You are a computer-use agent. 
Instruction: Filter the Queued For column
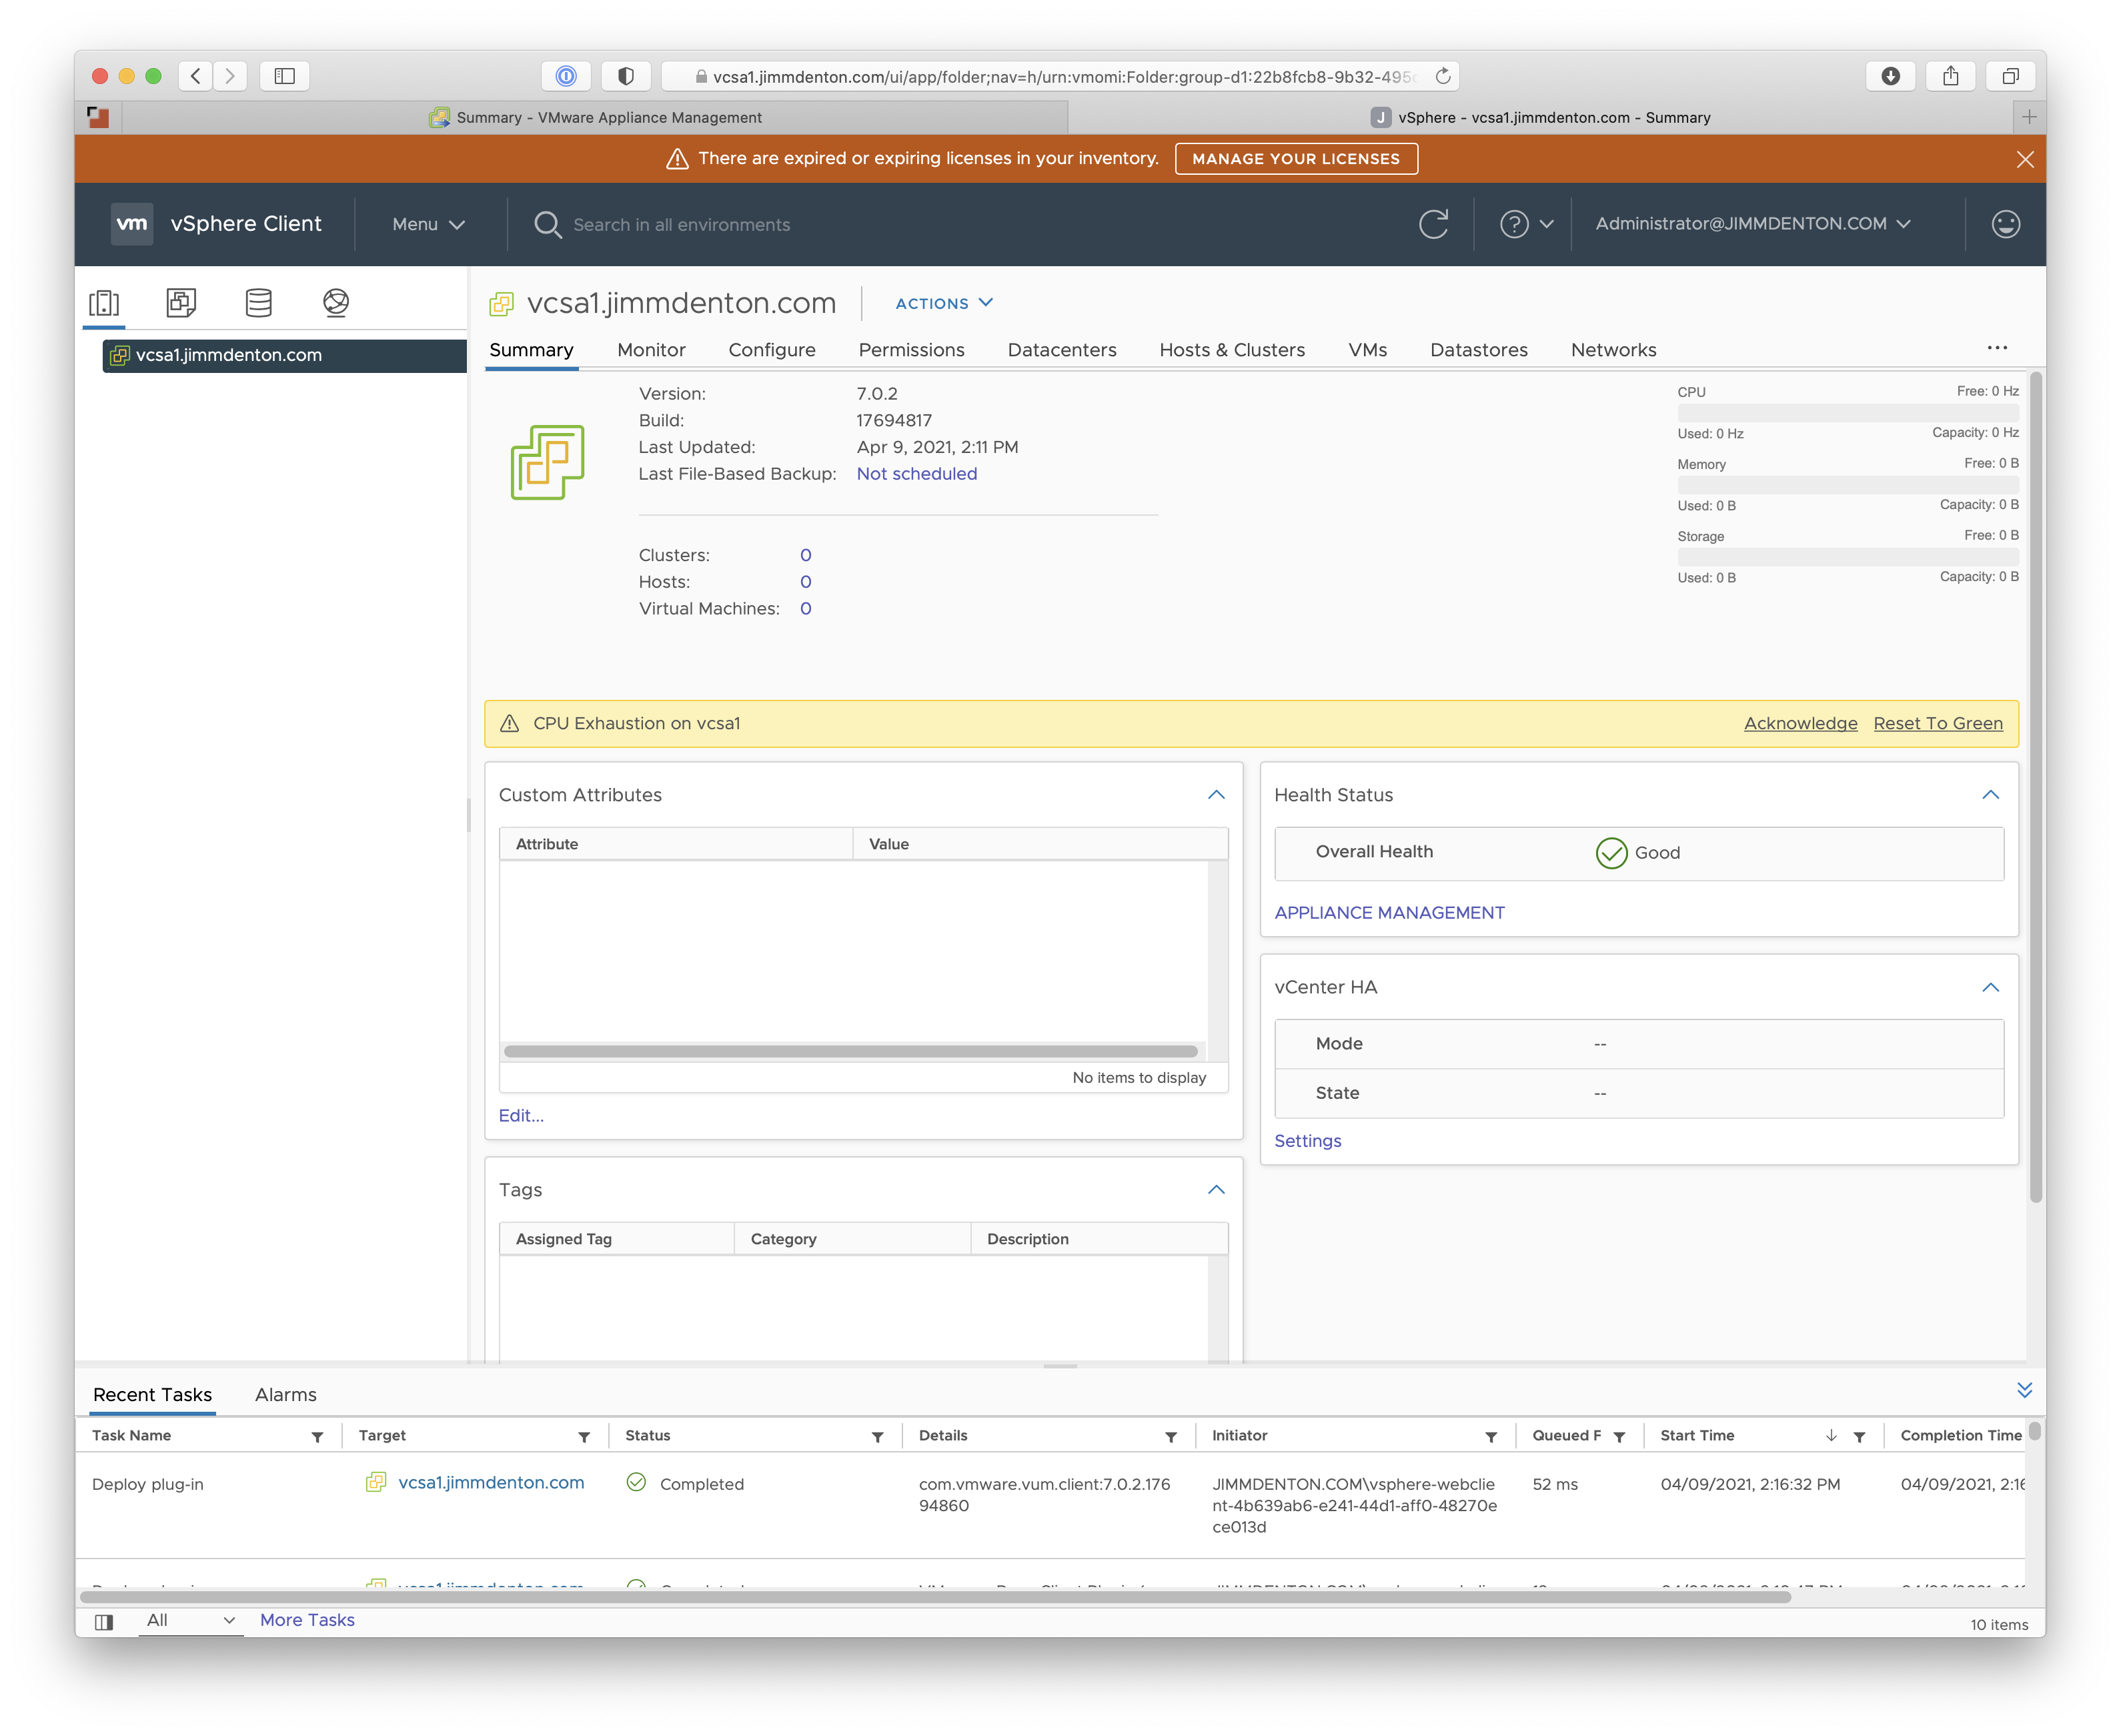click(x=1619, y=1436)
